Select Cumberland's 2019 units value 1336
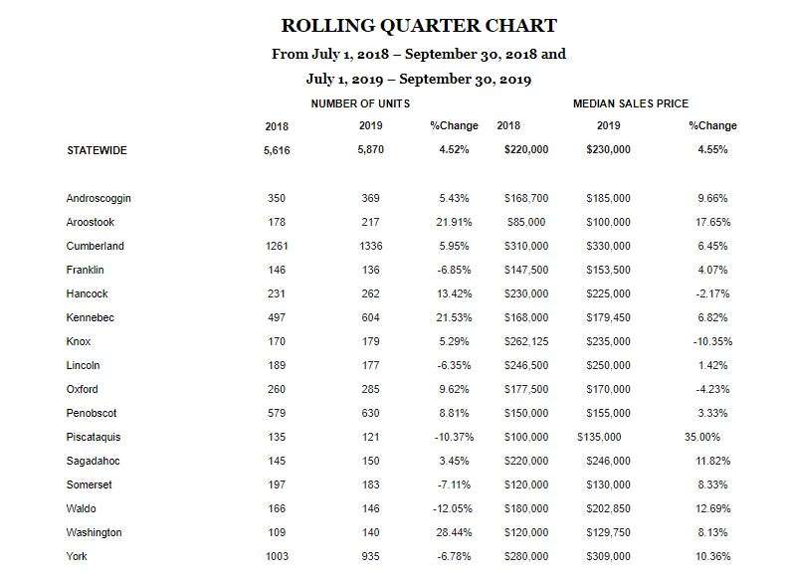Image resolution: width=790 pixels, height=579 pixels. tap(370, 246)
